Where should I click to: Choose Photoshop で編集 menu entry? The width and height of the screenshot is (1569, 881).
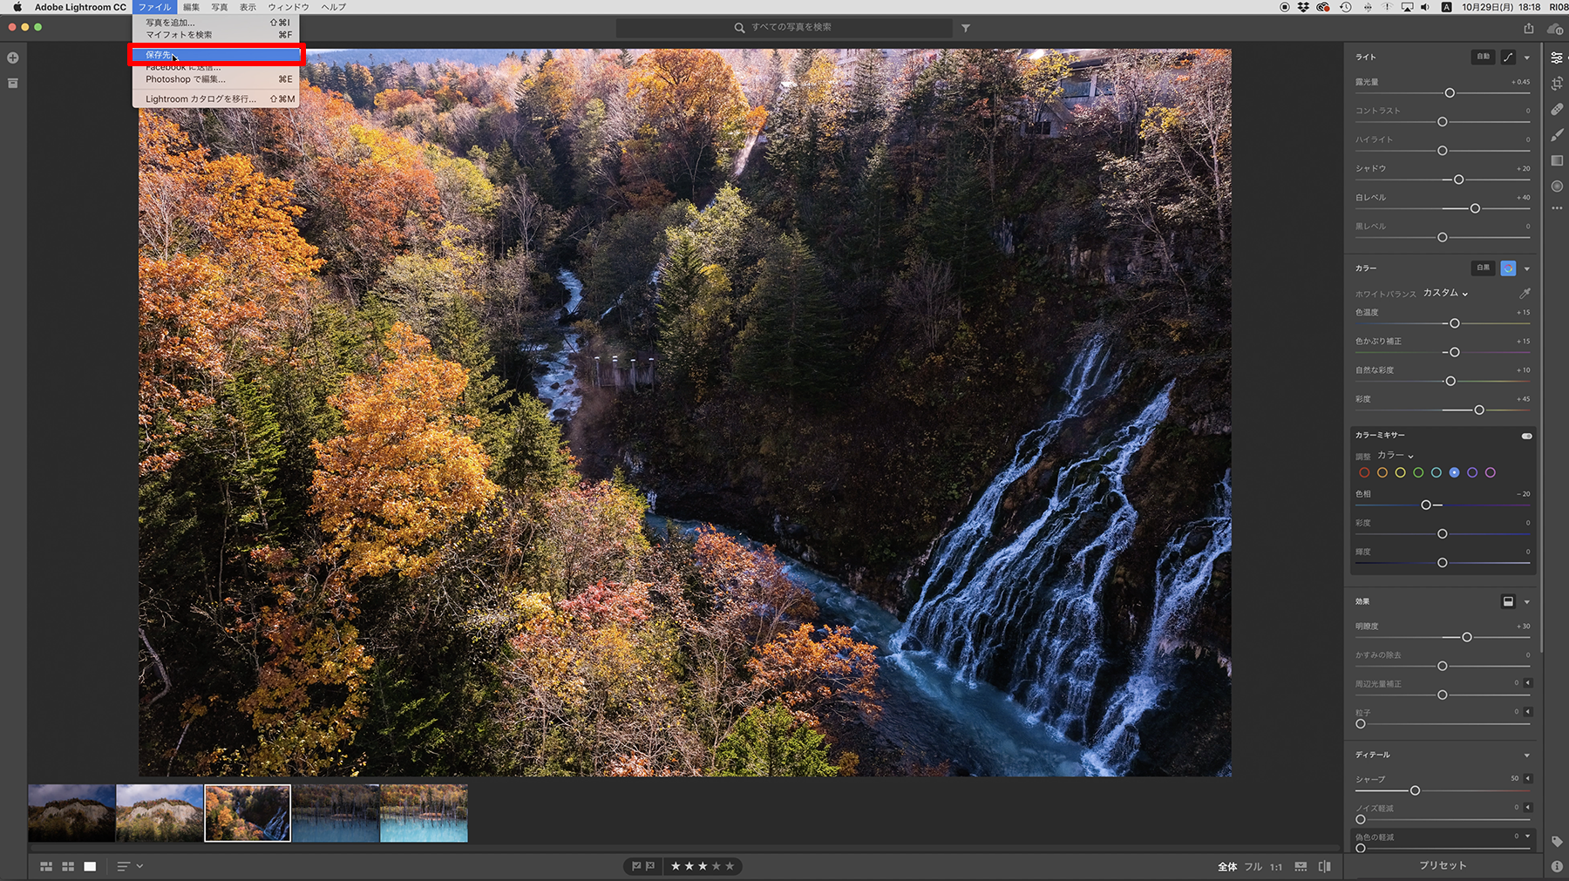pos(215,79)
